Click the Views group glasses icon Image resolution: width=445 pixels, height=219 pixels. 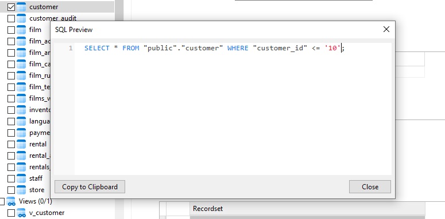pos(11,201)
